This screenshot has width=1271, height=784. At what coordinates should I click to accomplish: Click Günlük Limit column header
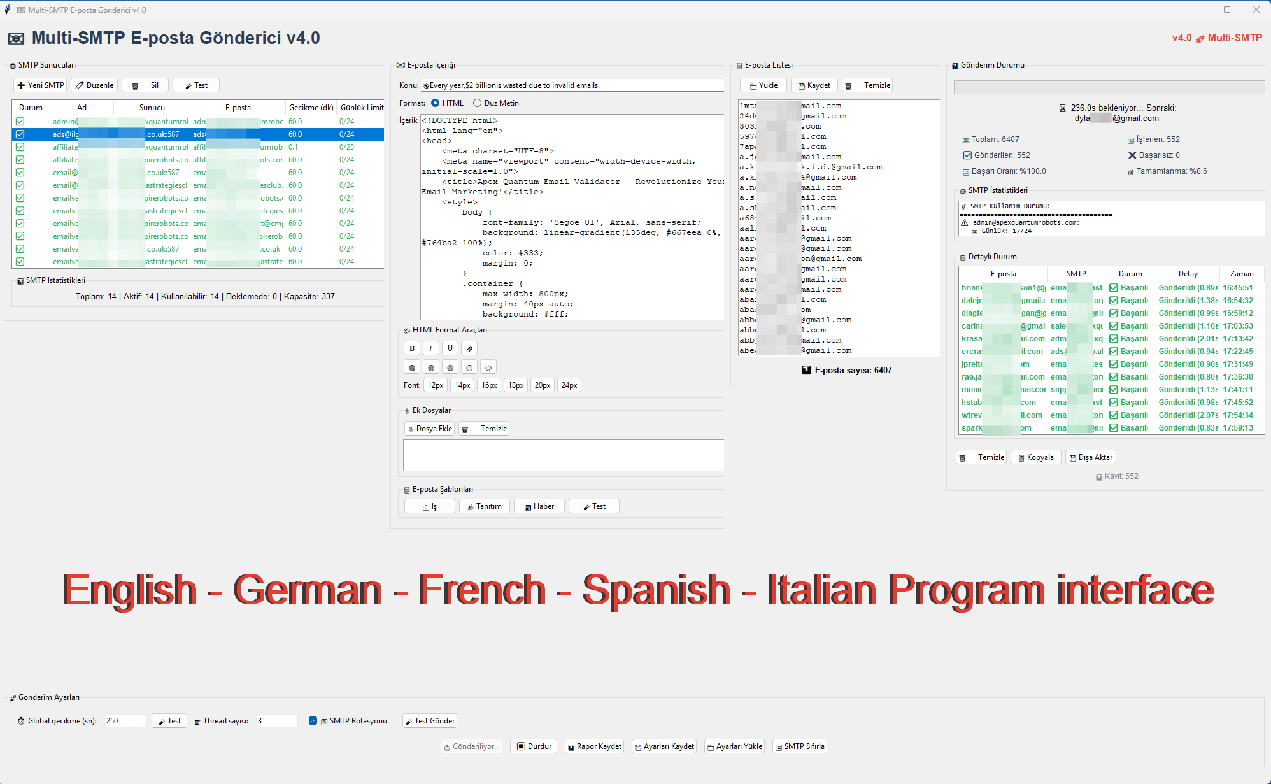pyautogui.click(x=362, y=108)
